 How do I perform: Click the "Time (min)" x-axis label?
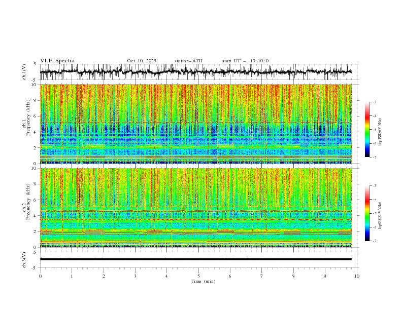(x=203, y=281)
